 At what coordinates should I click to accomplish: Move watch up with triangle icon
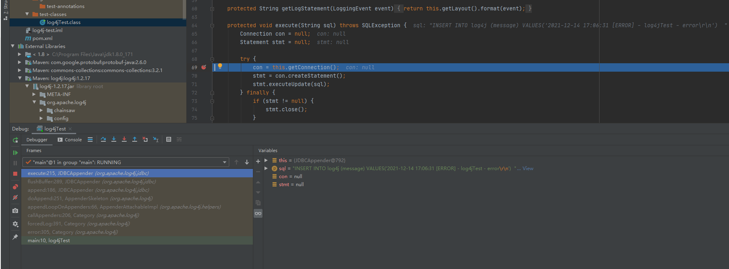[x=258, y=182]
